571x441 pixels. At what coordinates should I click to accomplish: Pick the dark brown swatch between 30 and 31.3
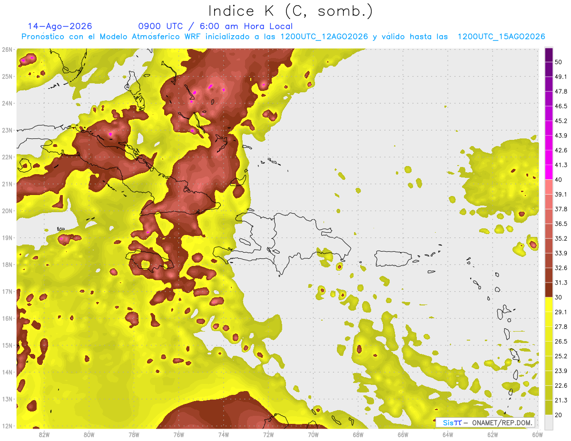(x=549, y=290)
